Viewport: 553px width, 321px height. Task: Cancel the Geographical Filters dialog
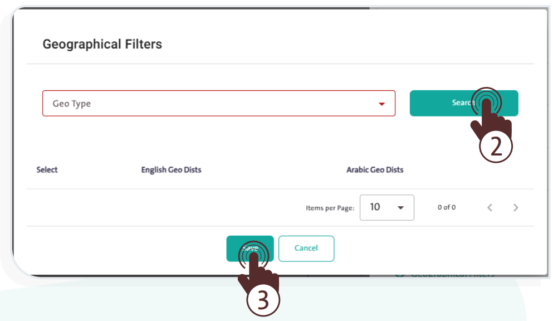click(x=306, y=249)
